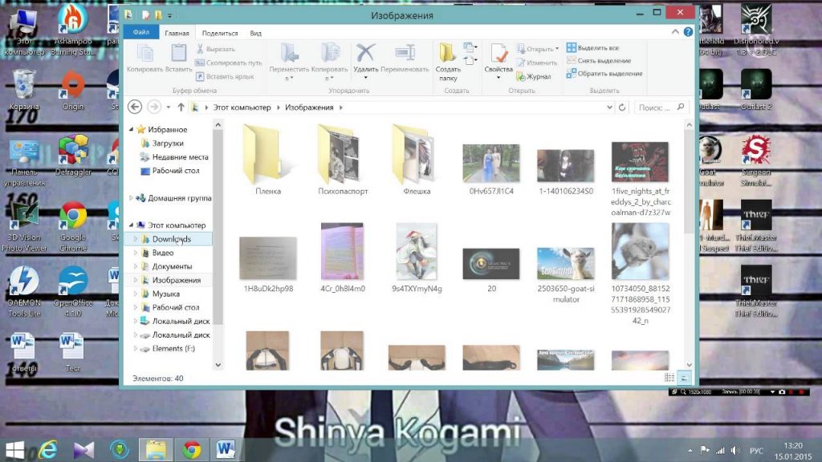Screen dimensions: 822x462
Task: Click Edit (Изменить) in the ribbon
Action: click(x=536, y=63)
